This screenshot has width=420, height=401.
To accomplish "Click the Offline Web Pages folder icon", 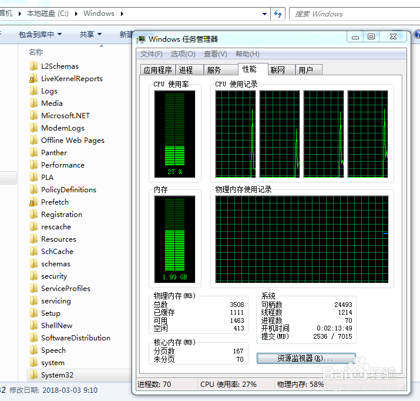I will (33, 140).
